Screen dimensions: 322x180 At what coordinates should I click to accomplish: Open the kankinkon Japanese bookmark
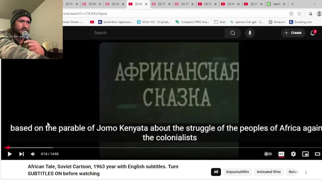tap(115, 22)
